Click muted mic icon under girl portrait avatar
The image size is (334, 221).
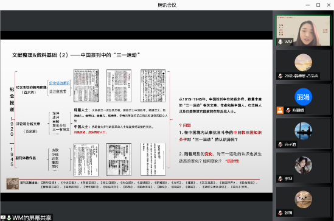pos(280,178)
